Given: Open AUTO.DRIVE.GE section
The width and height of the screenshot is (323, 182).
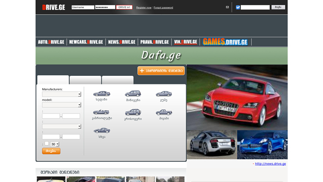Looking at the screenshot, I should [x=51, y=42].
